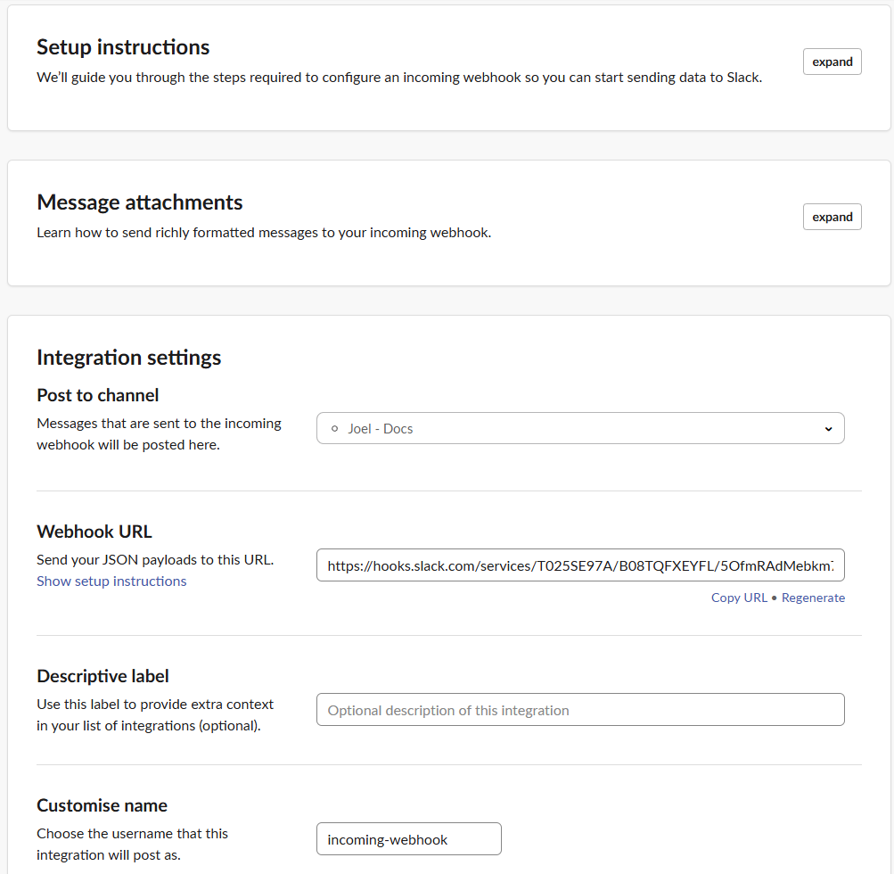Screen dimensions: 894x874
Task: Click the richly formatted messages description
Action: coord(264,233)
